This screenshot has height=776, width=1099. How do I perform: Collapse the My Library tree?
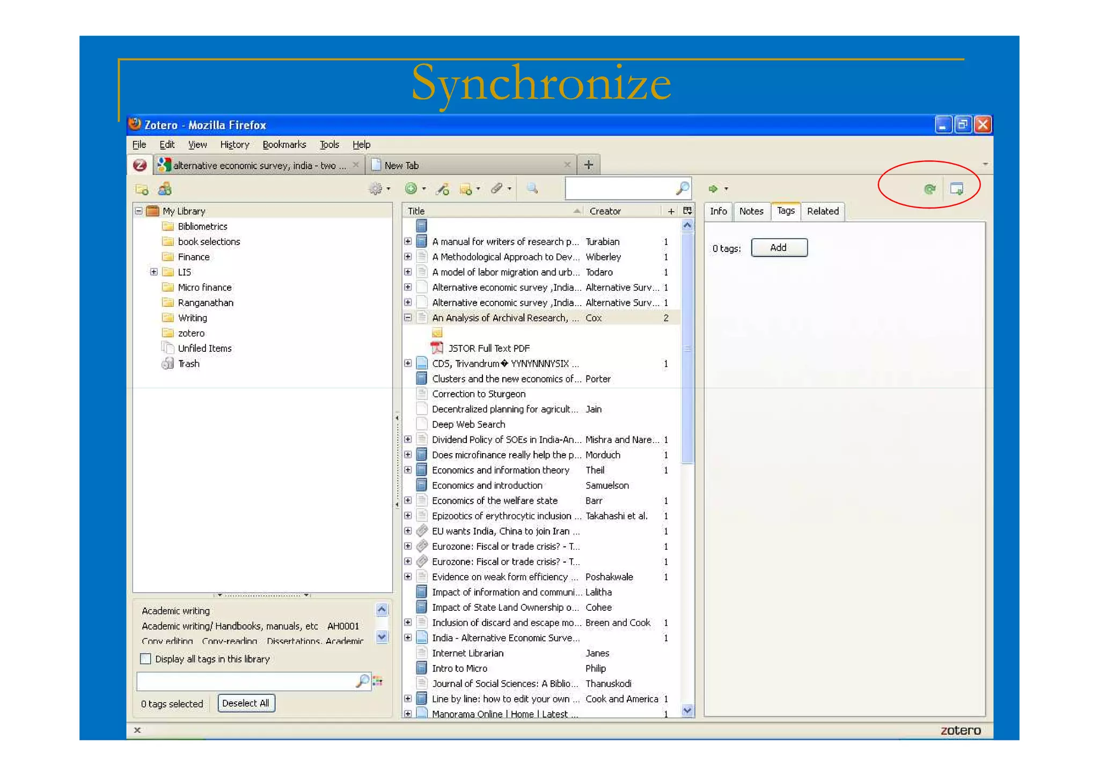tap(138, 211)
